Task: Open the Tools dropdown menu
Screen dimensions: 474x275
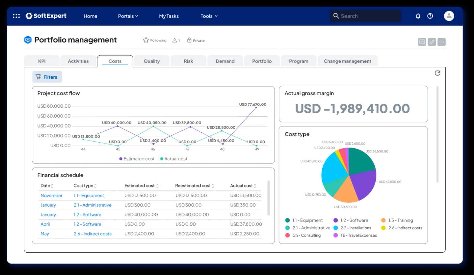Action: tap(209, 16)
